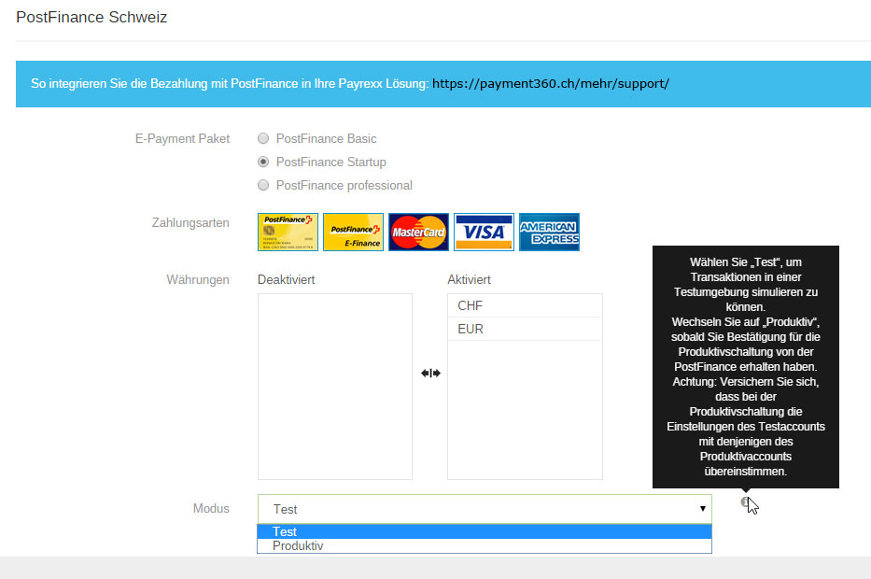The width and height of the screenshot is (871, 579).
Task: Toggle the American Express payment icon
Action: point(549,233)
